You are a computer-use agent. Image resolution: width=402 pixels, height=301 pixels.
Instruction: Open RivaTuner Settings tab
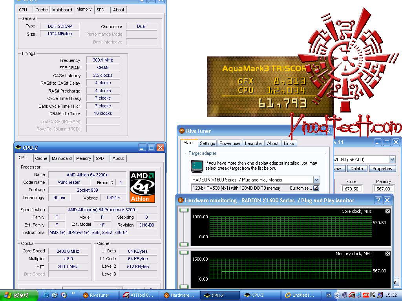click(x=207, y=143)
